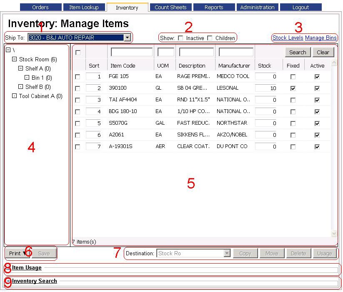Open the Print dropdown menu
The height and width of the screenshot is (292, 343).
tap(17, 253)
